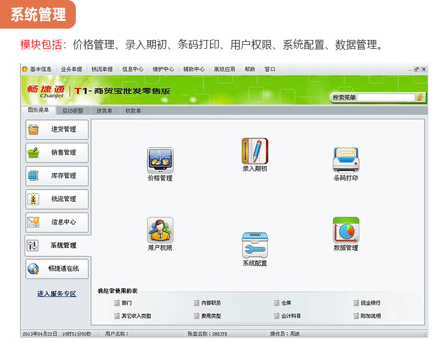Open the 现金银行 frequently used table
This screenshot has width=448, height=361.
367,303
